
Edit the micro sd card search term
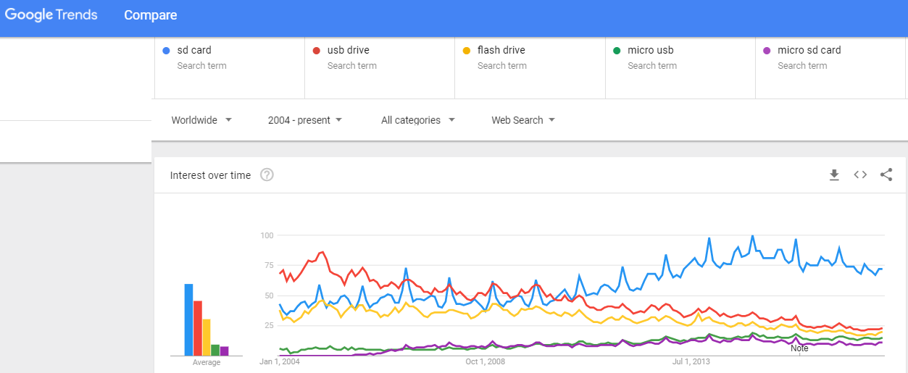[830, 58]
